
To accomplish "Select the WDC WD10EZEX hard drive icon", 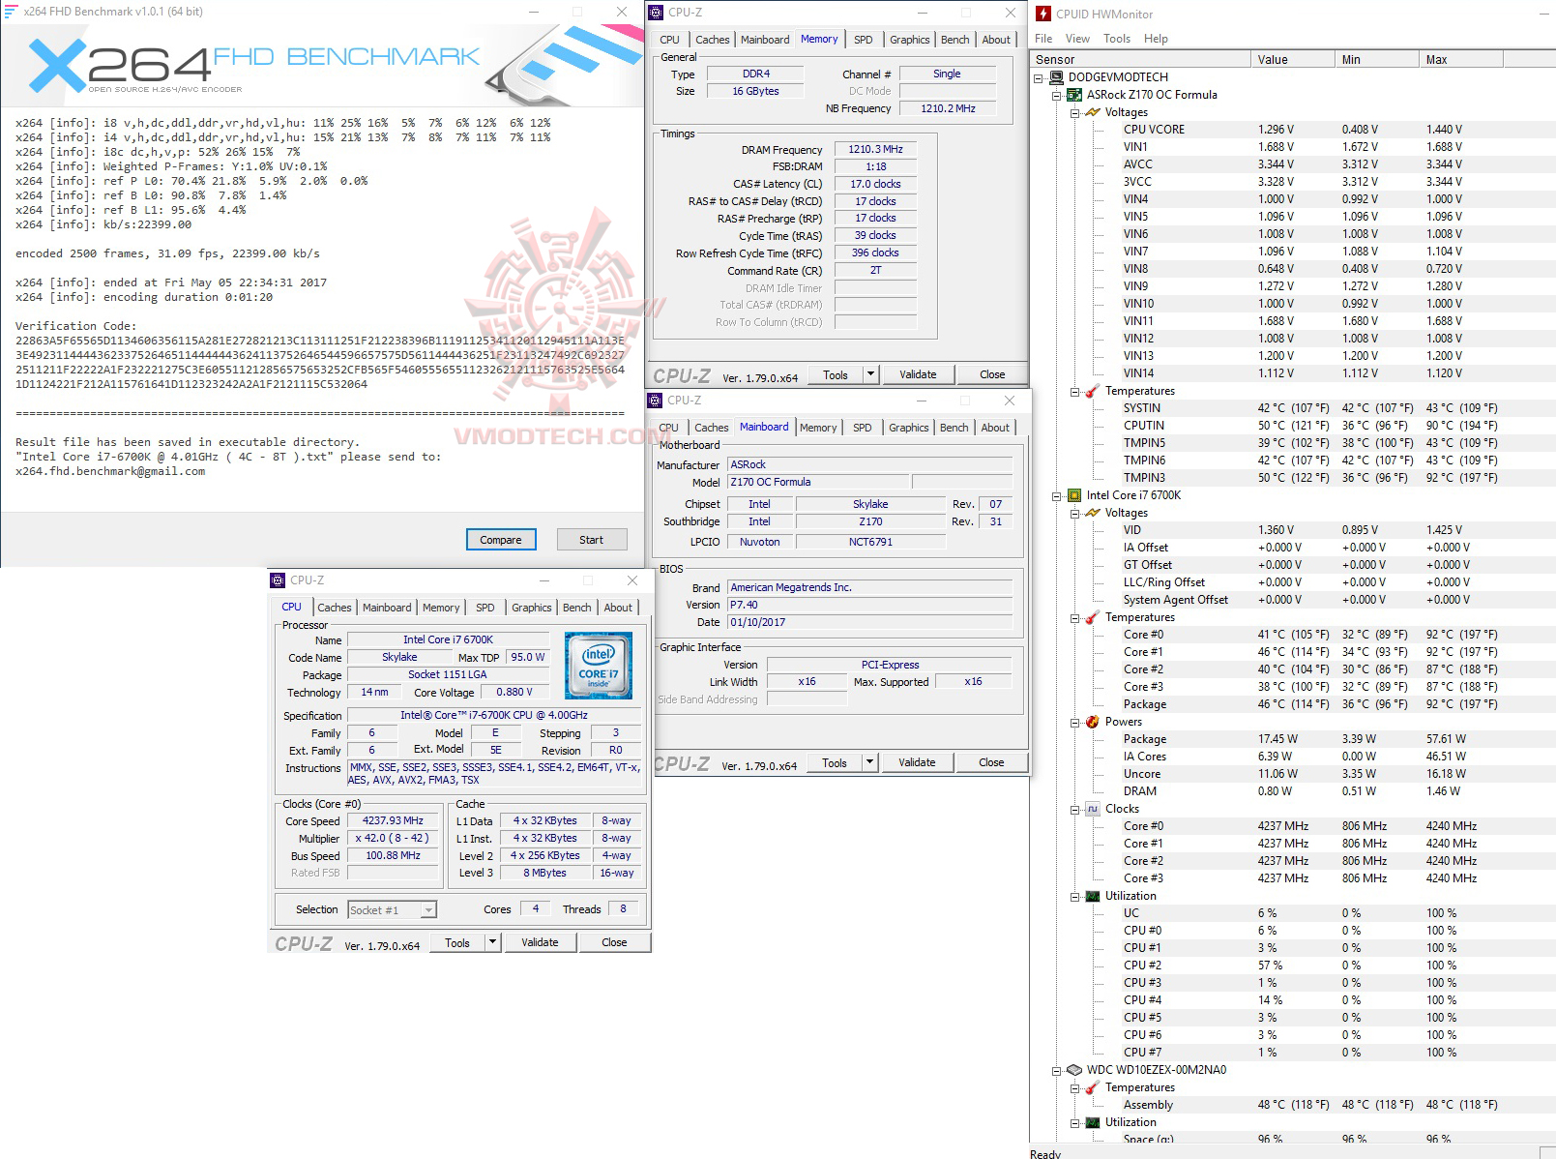I will pyautogui.click(x=1074, y=1070).
